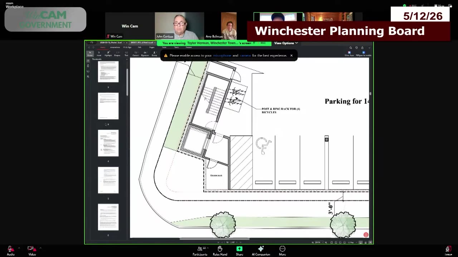458x257 pixels.
Task: Choose the Text tool
Action: [x=126, y=54]
